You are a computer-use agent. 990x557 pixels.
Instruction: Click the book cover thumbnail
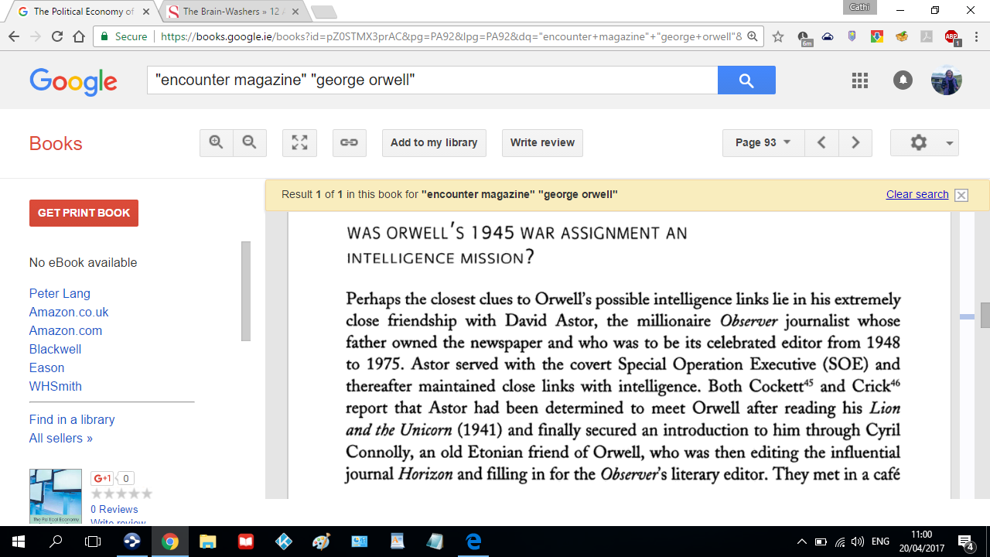tap(56, 497)
